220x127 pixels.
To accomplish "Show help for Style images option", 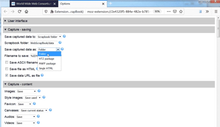I will [x=44, y=97].
